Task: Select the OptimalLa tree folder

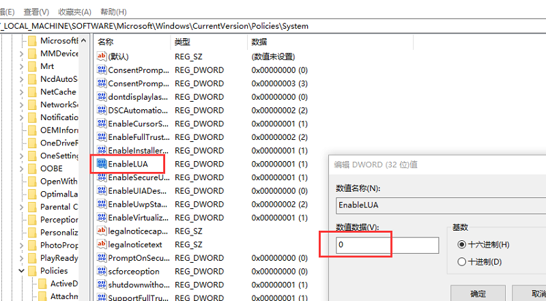Action: click(x=59, y=194)
